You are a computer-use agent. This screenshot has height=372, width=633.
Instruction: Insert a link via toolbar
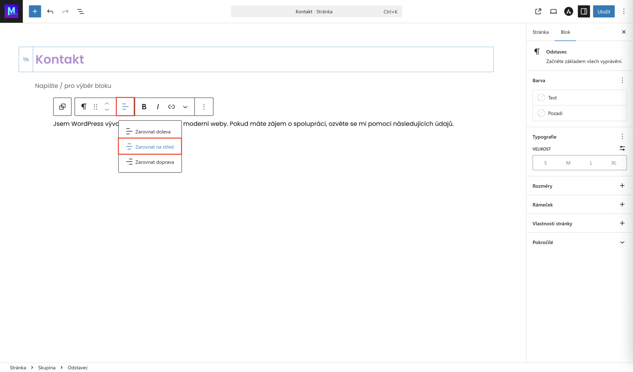point(171,107)
